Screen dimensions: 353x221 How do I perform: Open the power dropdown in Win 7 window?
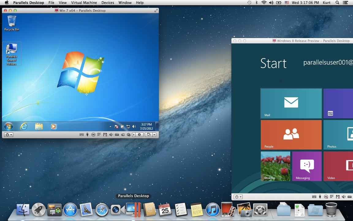click(x=9, y=134)
